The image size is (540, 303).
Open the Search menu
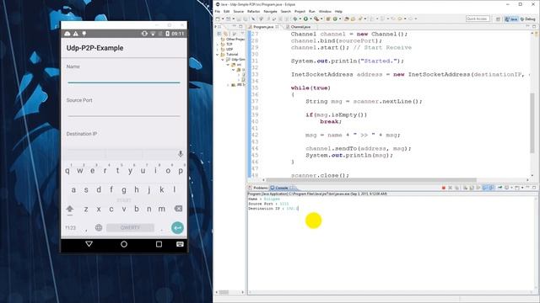(286, 11)
